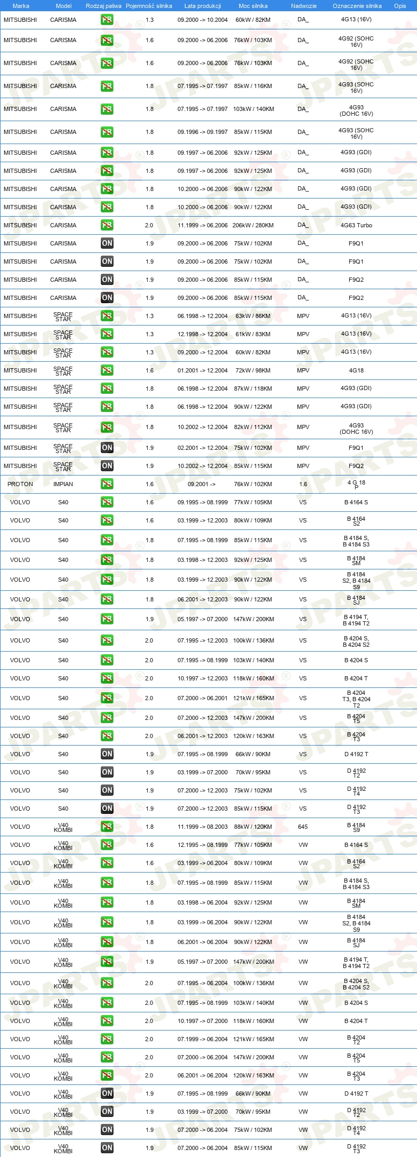Click the 87kW / 118KM power cell
Screen dimensions: 417x1157
pos(253,389)
